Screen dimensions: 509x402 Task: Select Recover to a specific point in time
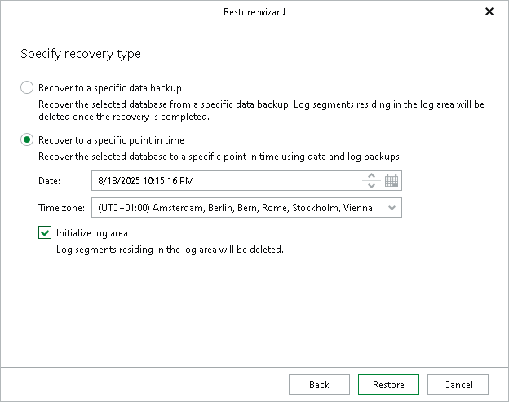27,140
